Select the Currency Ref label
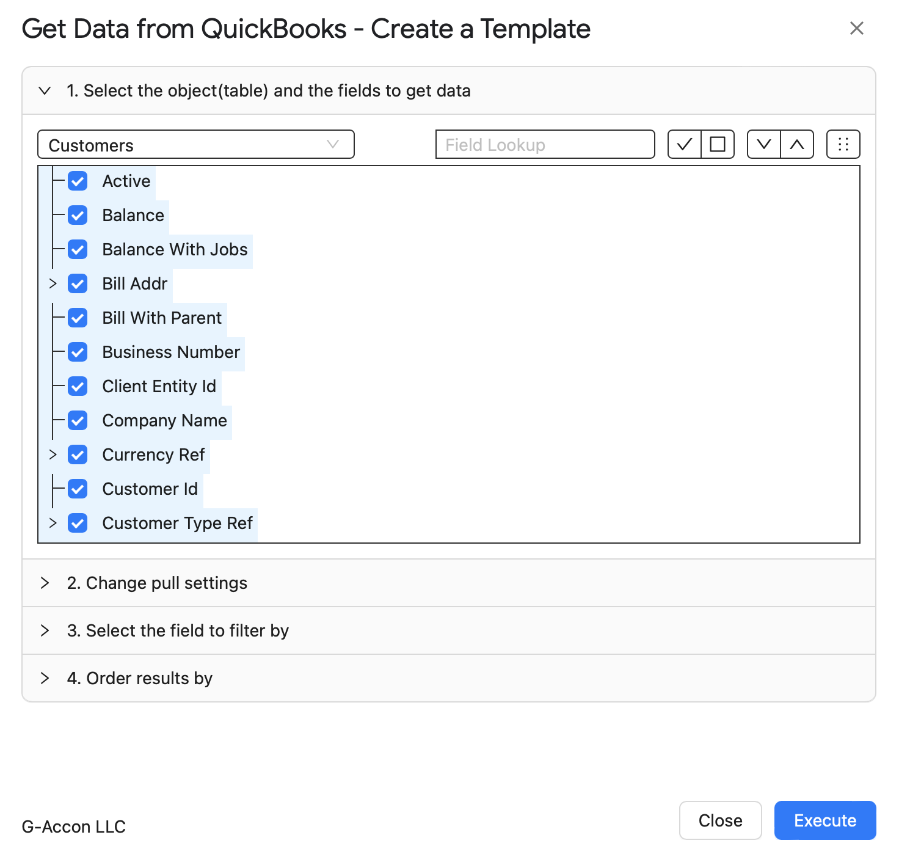This screenshot has width=899, height=854. (154, 454)
